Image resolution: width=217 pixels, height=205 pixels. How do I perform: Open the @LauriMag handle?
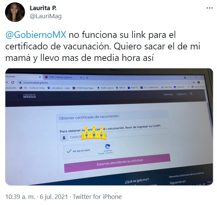(46, 16)
